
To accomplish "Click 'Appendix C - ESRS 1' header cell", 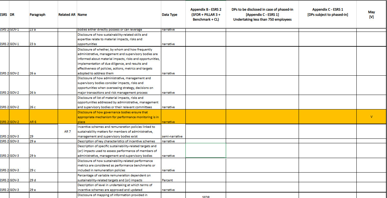I will (x=328, y=14).
